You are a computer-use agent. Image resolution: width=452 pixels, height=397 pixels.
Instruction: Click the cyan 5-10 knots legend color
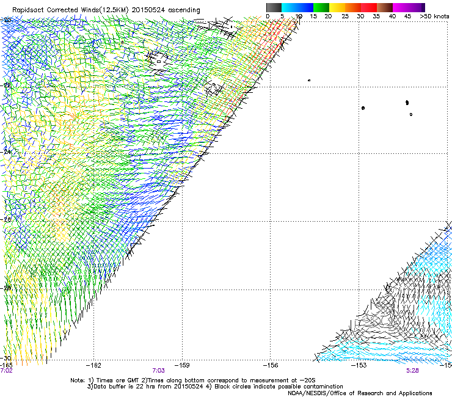click(290, 7)
